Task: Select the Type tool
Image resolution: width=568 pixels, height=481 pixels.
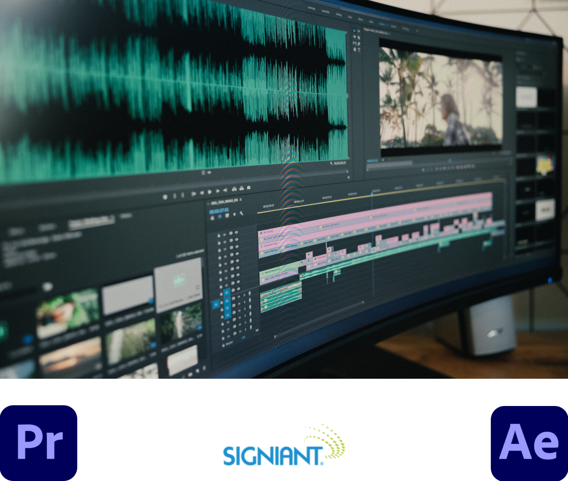Action: tap(359, 50)
